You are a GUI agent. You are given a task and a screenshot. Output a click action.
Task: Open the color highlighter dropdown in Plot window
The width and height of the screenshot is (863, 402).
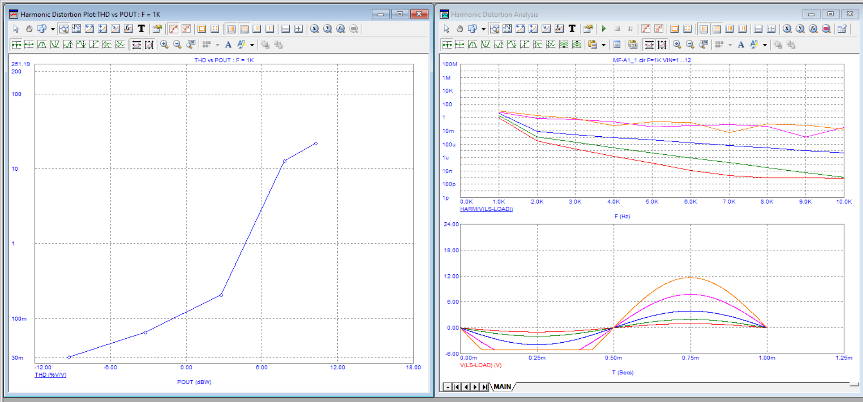click(252, 45)
